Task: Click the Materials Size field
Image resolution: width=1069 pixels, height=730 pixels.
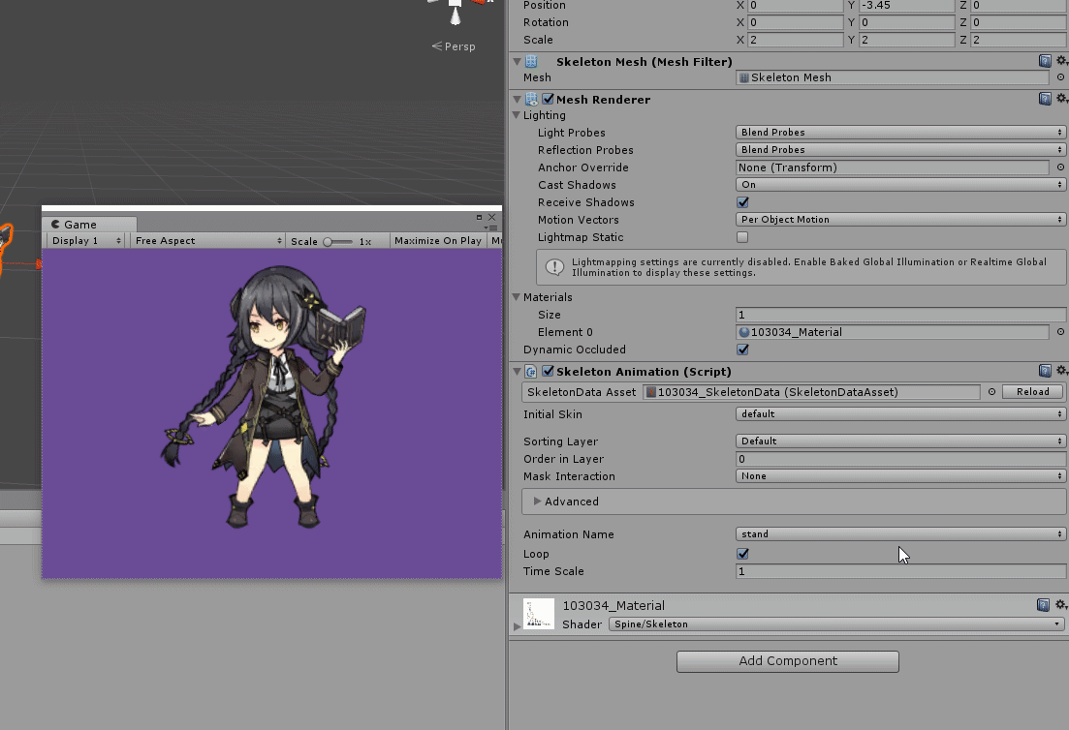Action: pyautogui.click(x=900, y=315)
